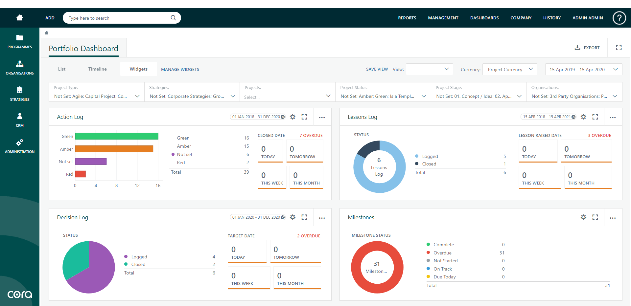Click Lessons Log 3 Overdue link

coord(599,135)
